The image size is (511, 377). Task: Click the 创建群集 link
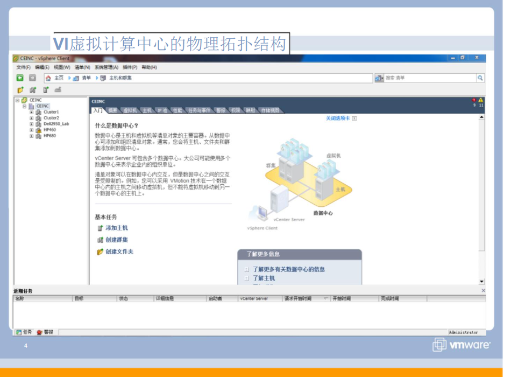click(x=116, y=240)
